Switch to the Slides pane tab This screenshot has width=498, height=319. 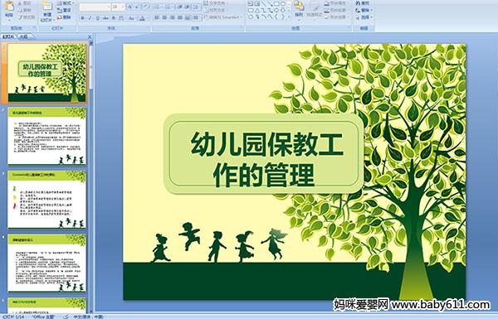click(x=8, y=36)
